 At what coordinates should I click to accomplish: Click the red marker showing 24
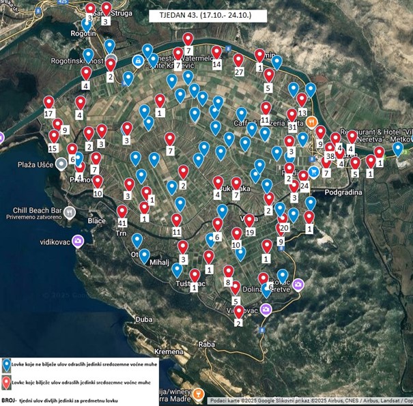(x=304, y=176)
